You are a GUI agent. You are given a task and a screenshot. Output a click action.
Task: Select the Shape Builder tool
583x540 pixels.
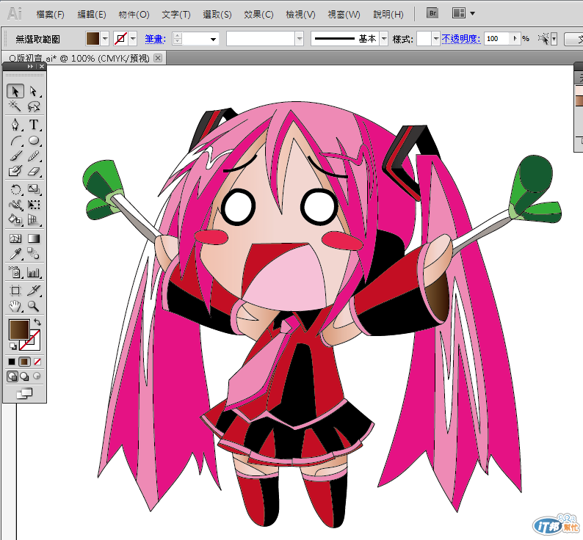15,220
